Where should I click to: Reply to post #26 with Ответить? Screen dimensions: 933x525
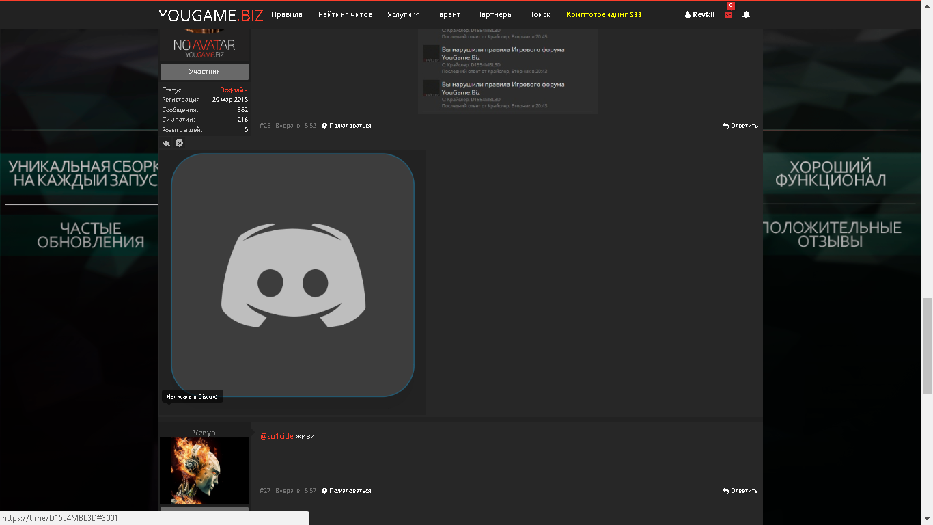coord(740,126)
